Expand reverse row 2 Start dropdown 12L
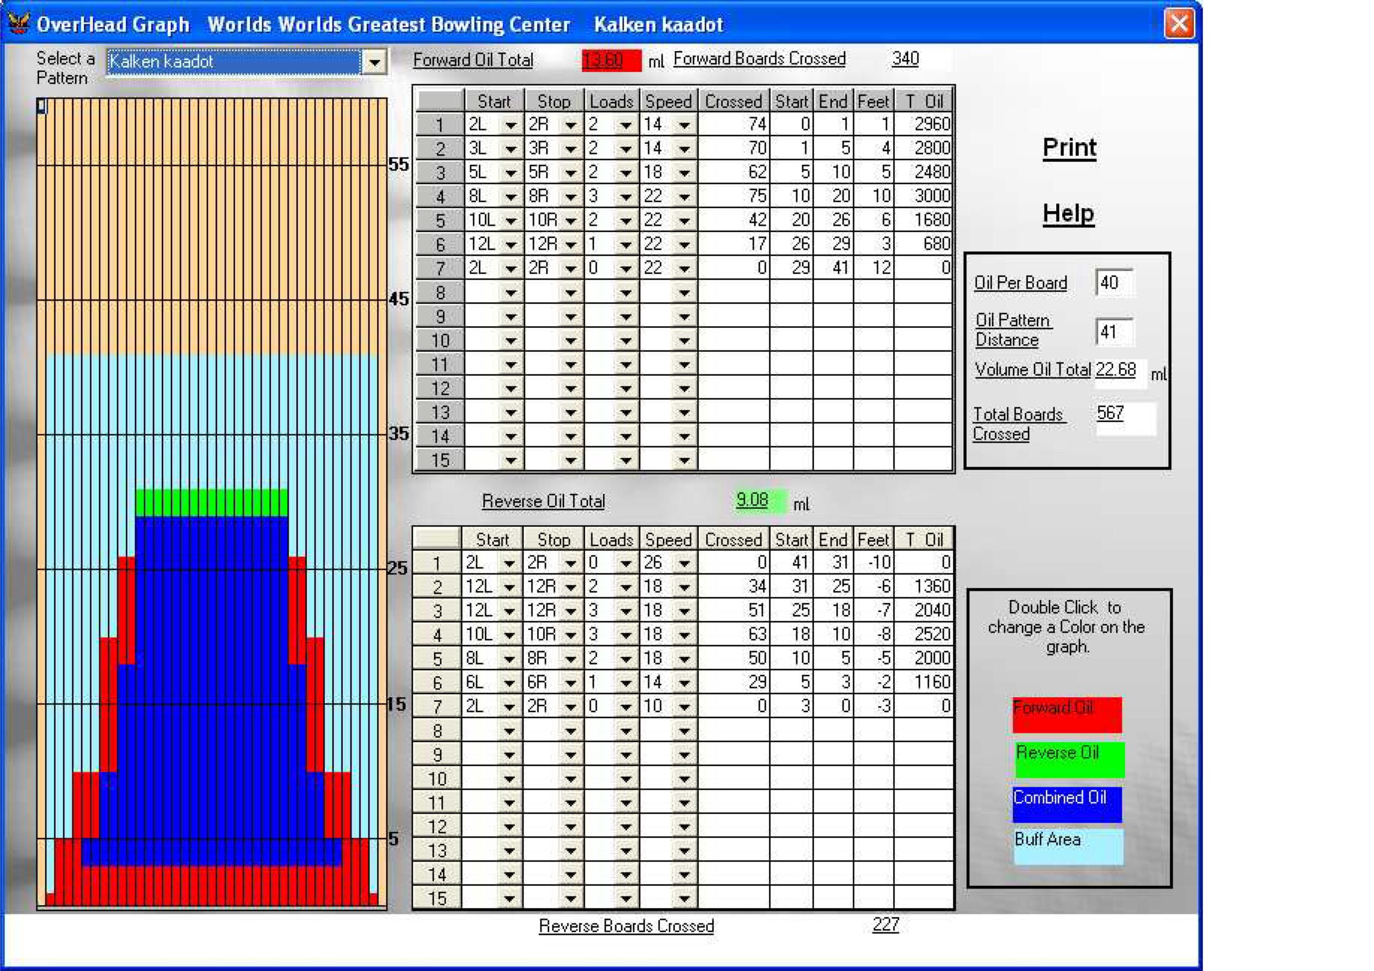The image size is (1374, 971). click(x=510, y=587)
